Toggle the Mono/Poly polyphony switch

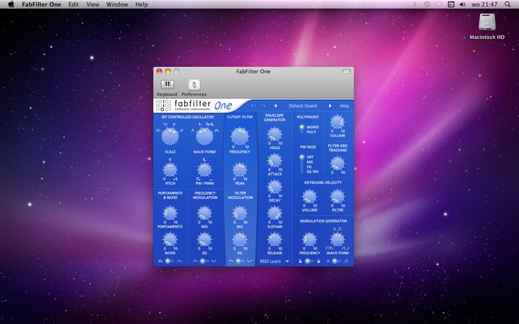point(302,129)
